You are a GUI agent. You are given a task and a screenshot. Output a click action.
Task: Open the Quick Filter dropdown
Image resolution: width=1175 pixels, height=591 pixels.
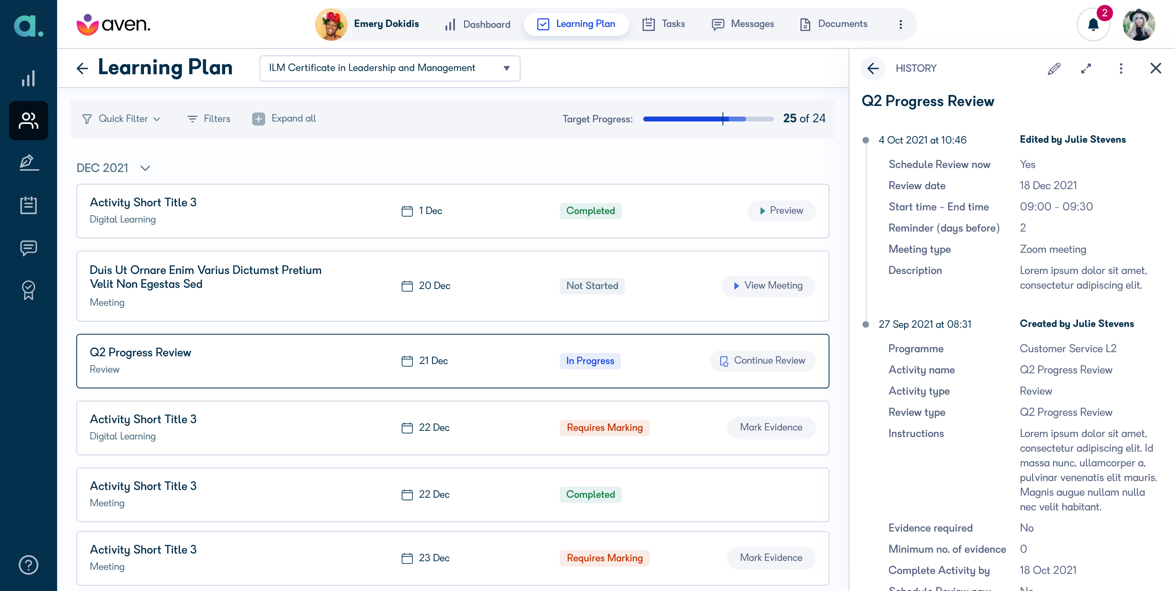(x=121, y=119)
